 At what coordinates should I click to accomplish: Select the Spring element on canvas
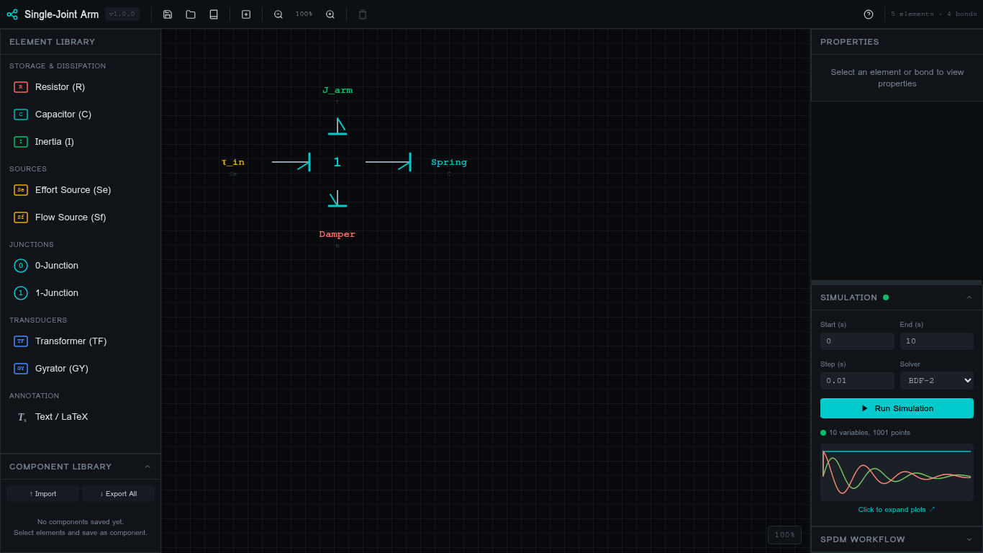(x=449, y=163)
